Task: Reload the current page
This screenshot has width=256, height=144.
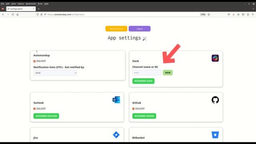Action: coord(13,14)
